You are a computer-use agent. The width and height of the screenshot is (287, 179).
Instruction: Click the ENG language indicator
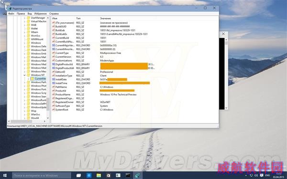267,175
